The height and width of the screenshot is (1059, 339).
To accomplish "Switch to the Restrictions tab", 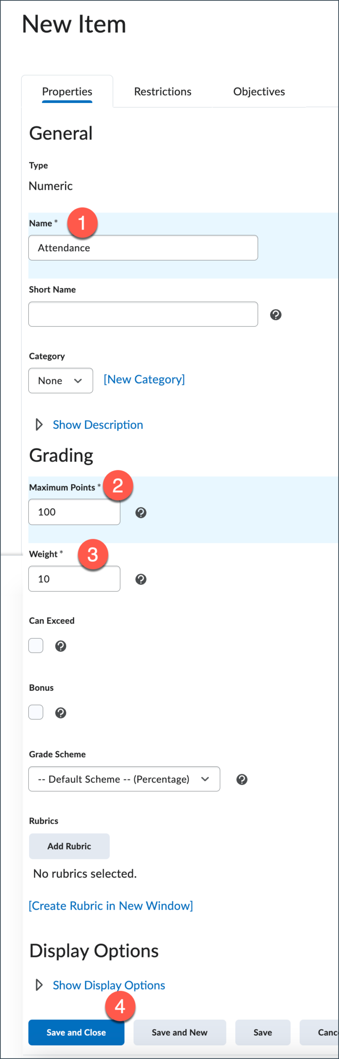I will click(x=162, y=91).
